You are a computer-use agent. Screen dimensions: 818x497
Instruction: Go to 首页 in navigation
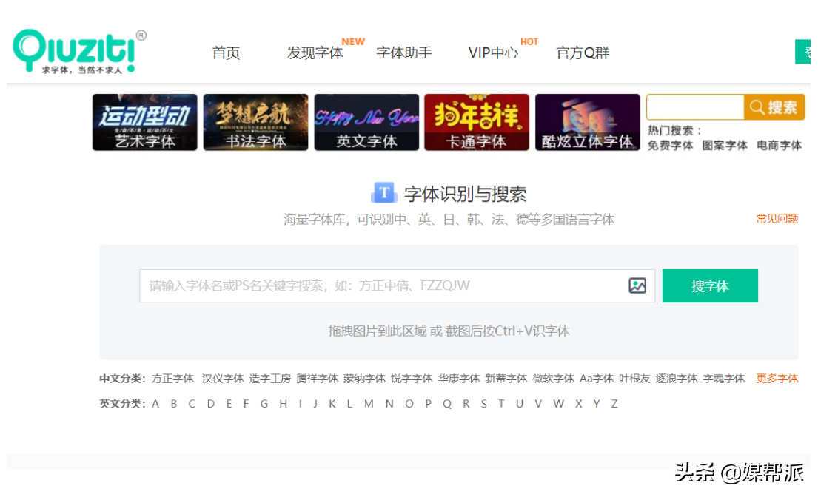click(226, 53)
